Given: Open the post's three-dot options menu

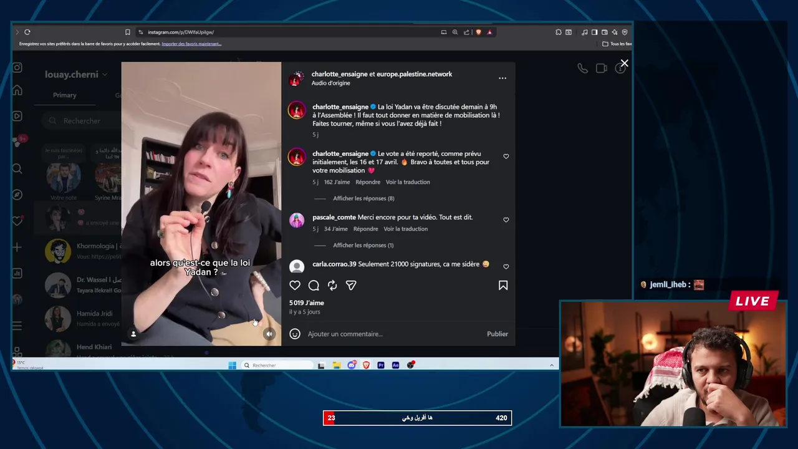Looking at the screenshot, I should pyautogui.click(x=502, y=78).
